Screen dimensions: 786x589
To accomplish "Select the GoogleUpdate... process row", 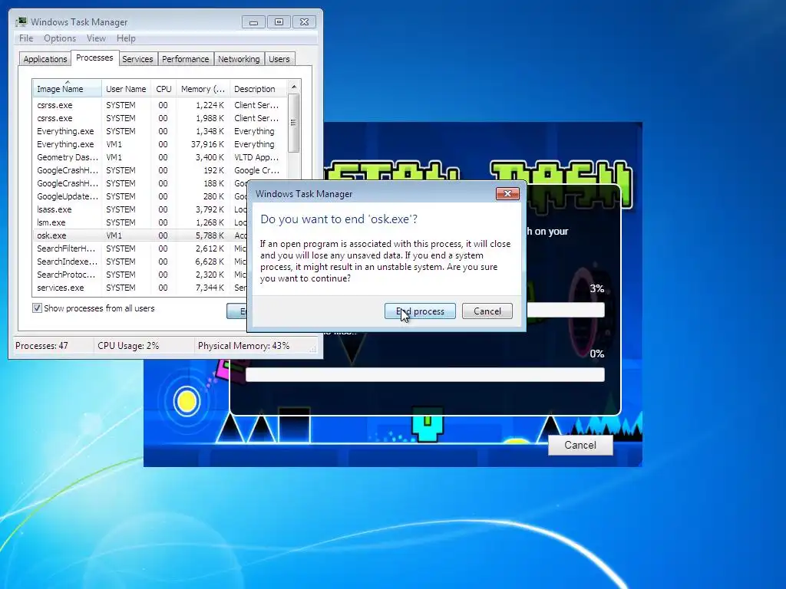I will click(140, 196).
